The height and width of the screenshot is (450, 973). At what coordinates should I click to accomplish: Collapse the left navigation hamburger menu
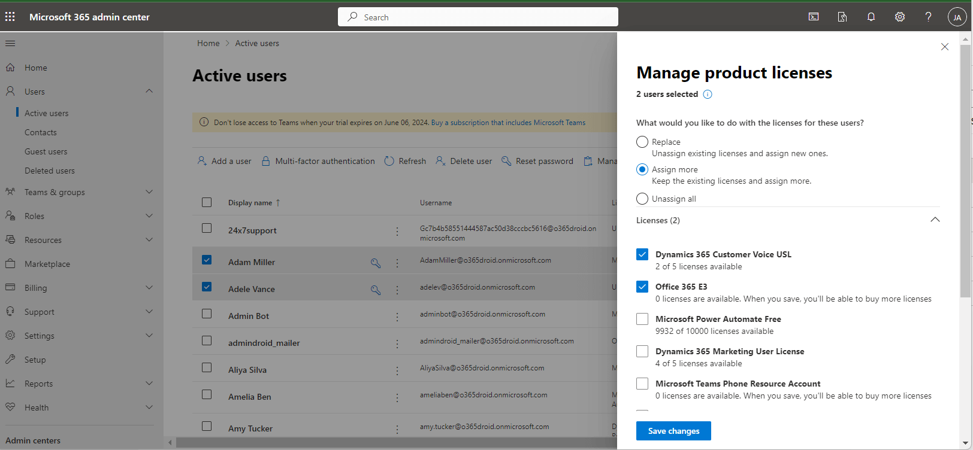click(10, 43)
